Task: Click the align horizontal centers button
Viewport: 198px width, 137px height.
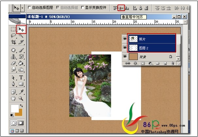Action: [x=140, y=8]
